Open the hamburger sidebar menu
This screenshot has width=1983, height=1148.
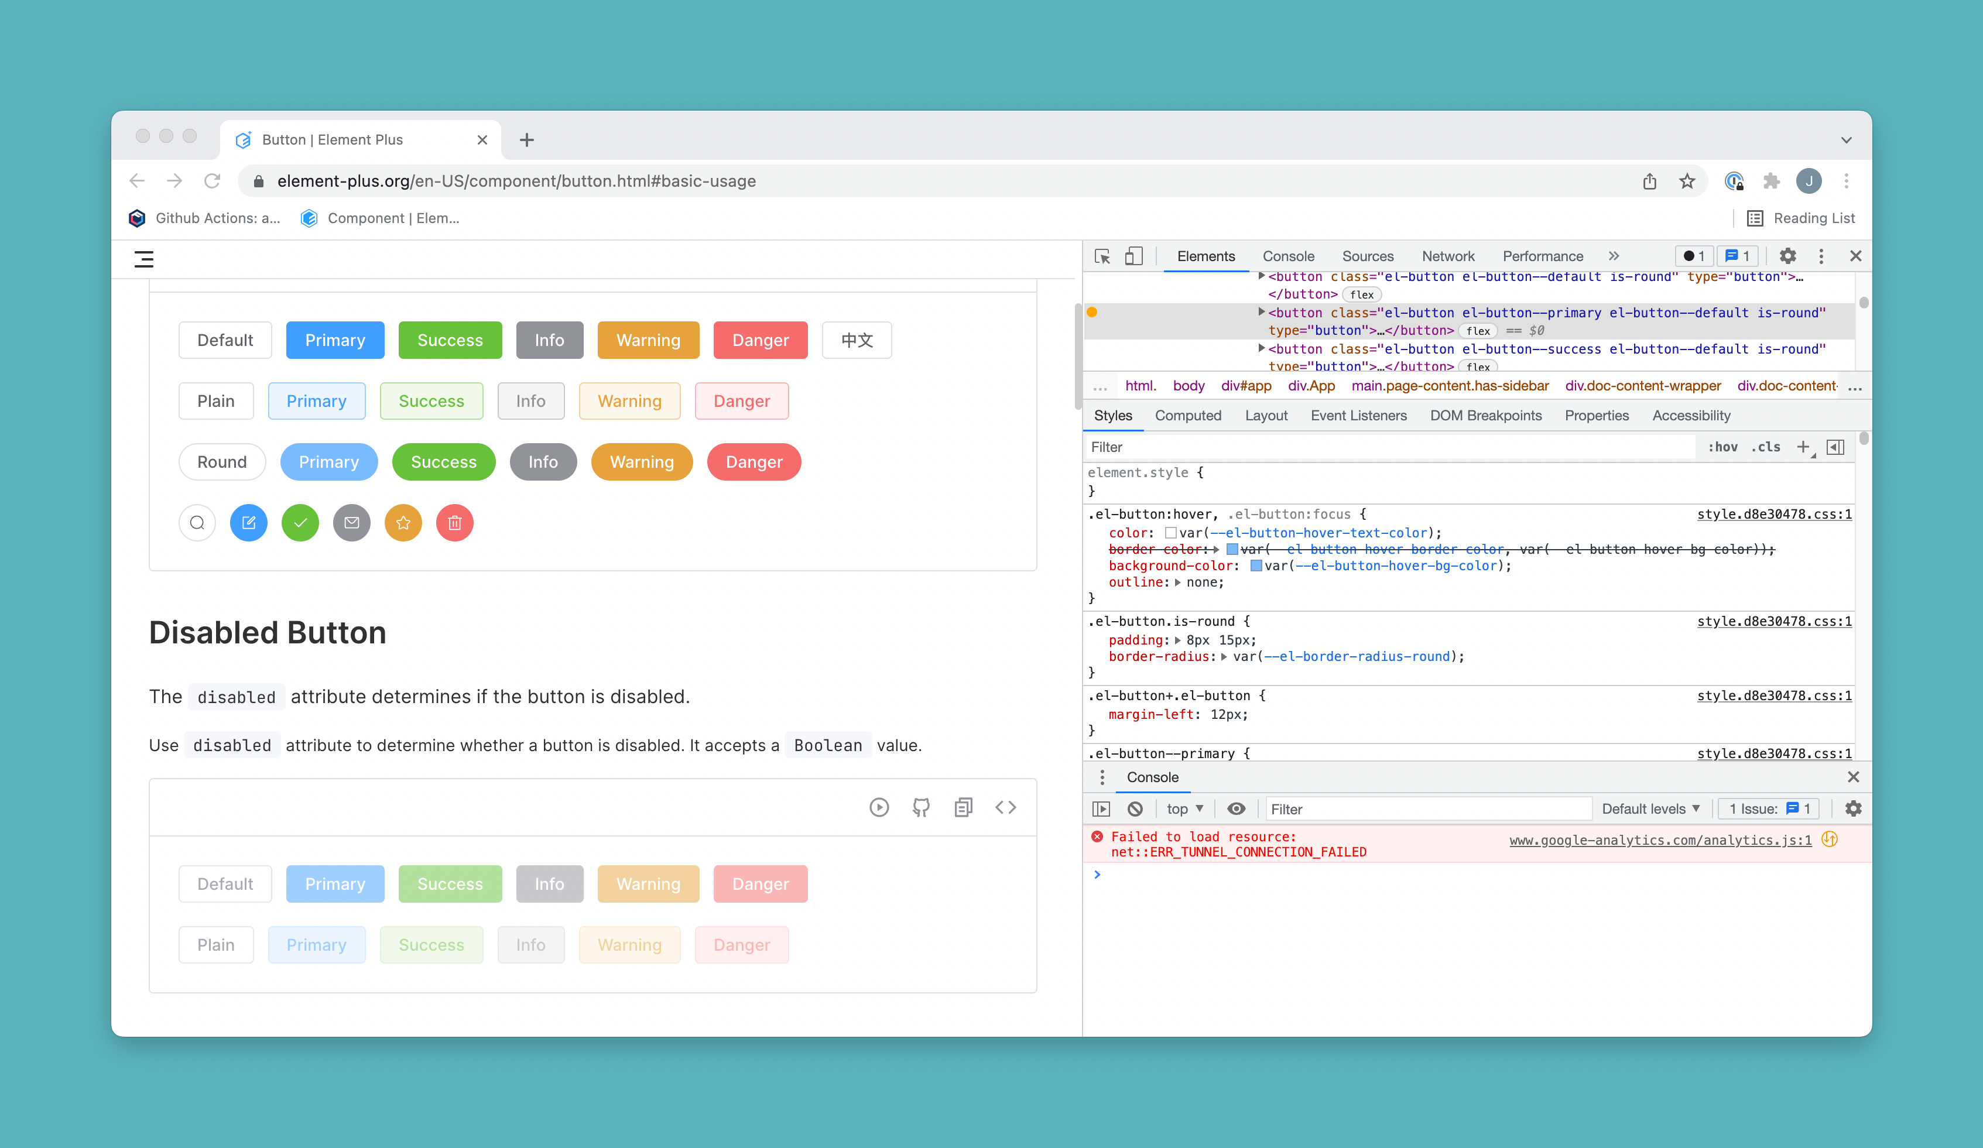coord(143,259)
